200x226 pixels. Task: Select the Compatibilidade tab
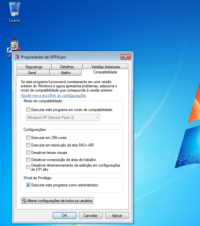pyautogui.click(x=105, y=72)
